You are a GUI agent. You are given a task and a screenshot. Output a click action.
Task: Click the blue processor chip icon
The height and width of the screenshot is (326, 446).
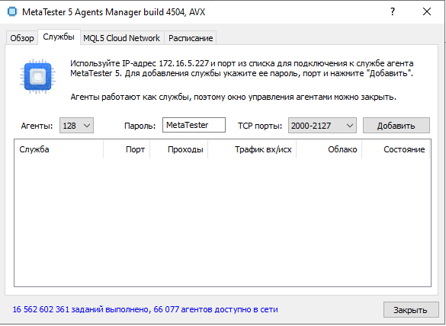[x=38, y=76]
